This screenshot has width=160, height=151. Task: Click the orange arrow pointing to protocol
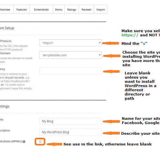point(110,43)
